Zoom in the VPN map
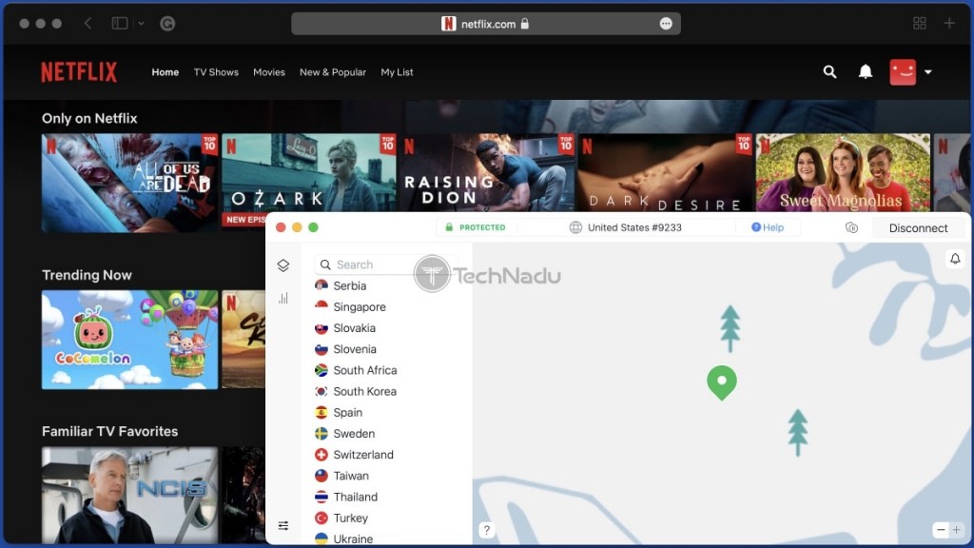 point(957,529)
